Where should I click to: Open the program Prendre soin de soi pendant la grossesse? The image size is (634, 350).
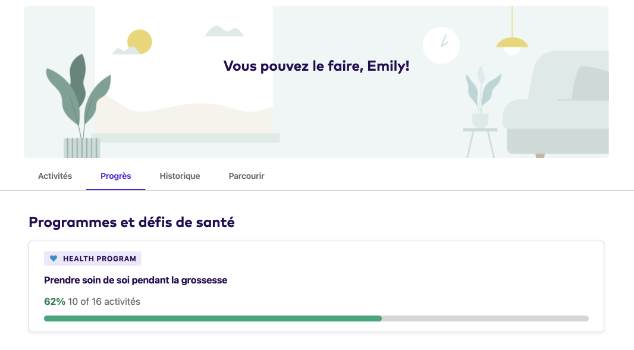point(136,280)
